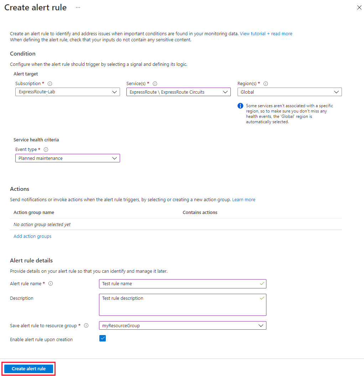Open the ellipsis menu beside the title
Viewport: 364px width, 376px height.
click(x=78, y=7)
